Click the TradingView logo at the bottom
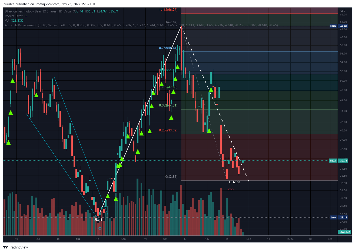Image resolution: width=355 pixels, height=252 pixels. tap(15, 247)
